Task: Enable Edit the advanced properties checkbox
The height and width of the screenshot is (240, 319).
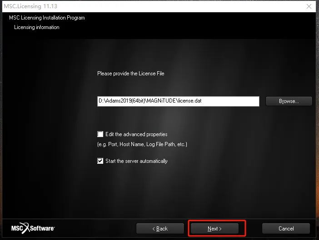Action: [100, 134]
